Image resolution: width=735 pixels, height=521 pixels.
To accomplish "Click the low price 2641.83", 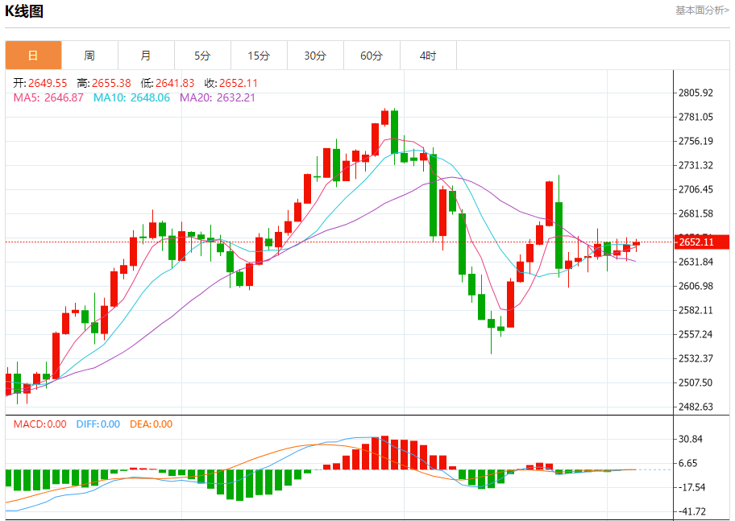I will coord(175,84).
